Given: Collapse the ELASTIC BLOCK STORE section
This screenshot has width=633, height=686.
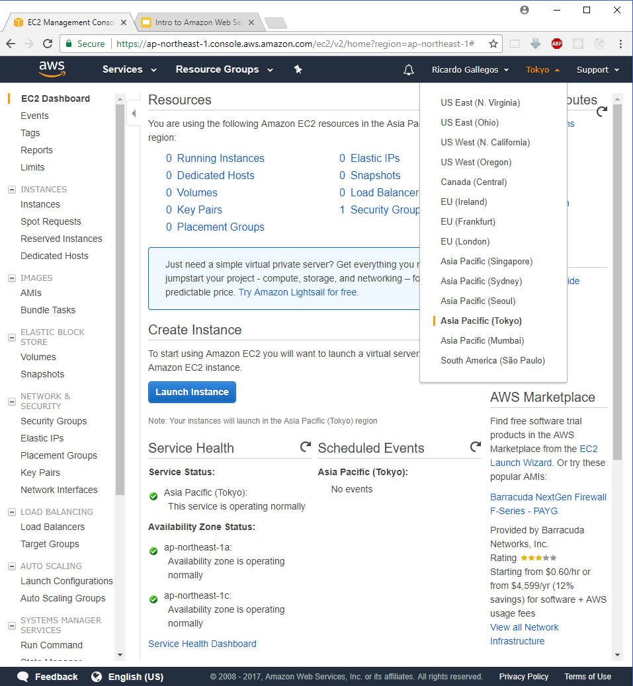Looking at the screenshot, I should point(12,337).
